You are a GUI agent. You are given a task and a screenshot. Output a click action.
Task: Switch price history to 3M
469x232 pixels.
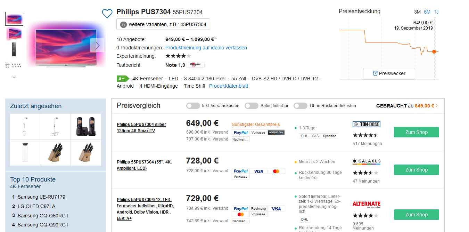(x=417, y=12)
